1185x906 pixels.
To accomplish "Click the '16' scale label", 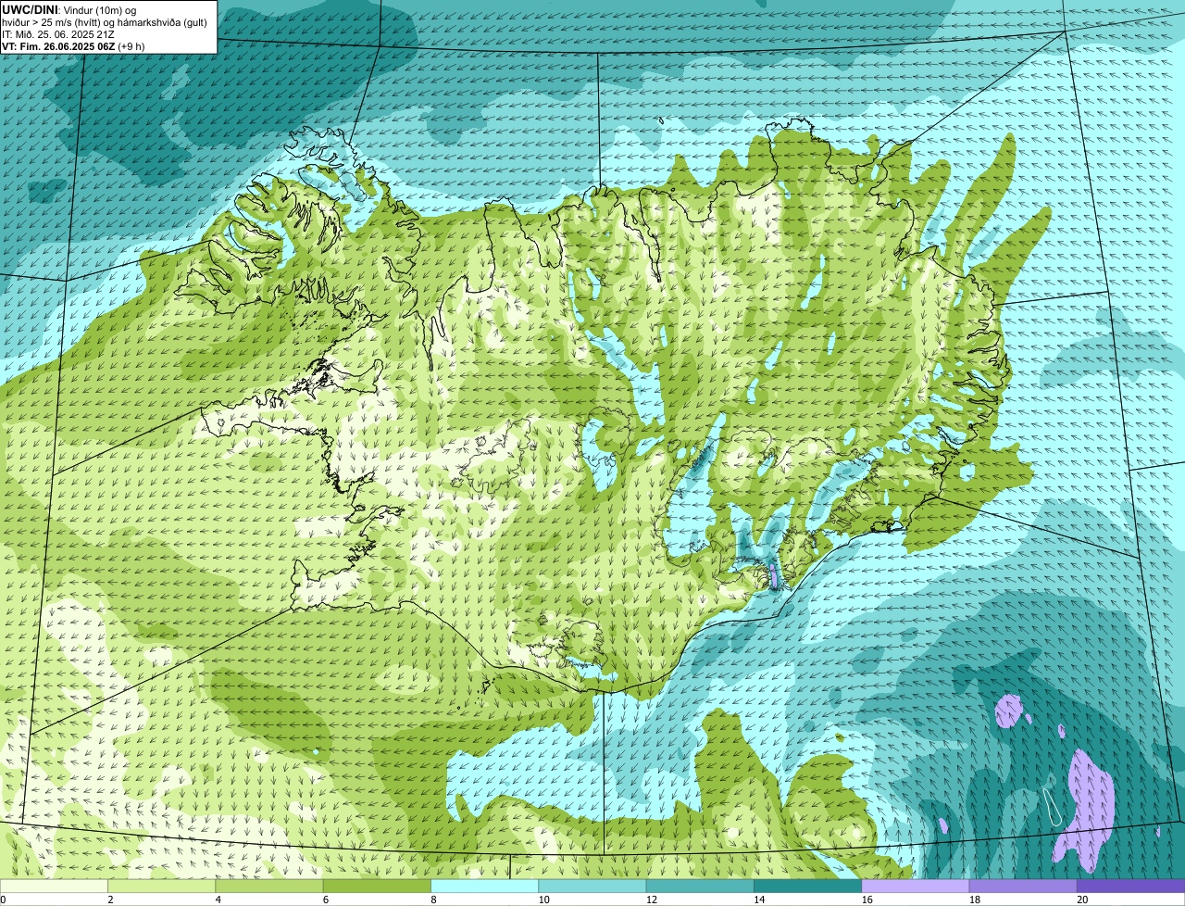I will tap(867, 900).
